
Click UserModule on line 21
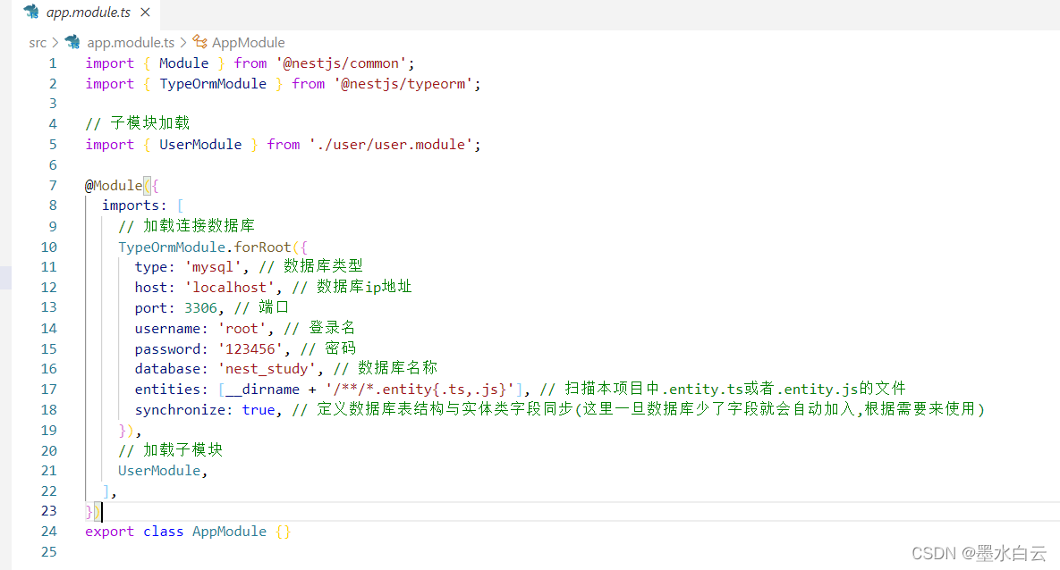pyautogui.click(x=159, y=471)
